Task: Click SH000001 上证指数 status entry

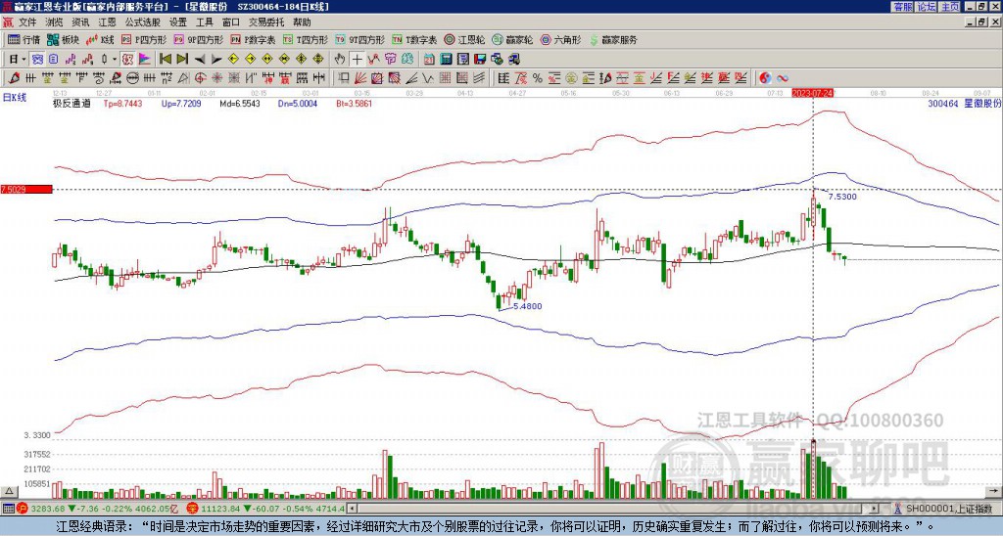Action: [x=943, y=509]
